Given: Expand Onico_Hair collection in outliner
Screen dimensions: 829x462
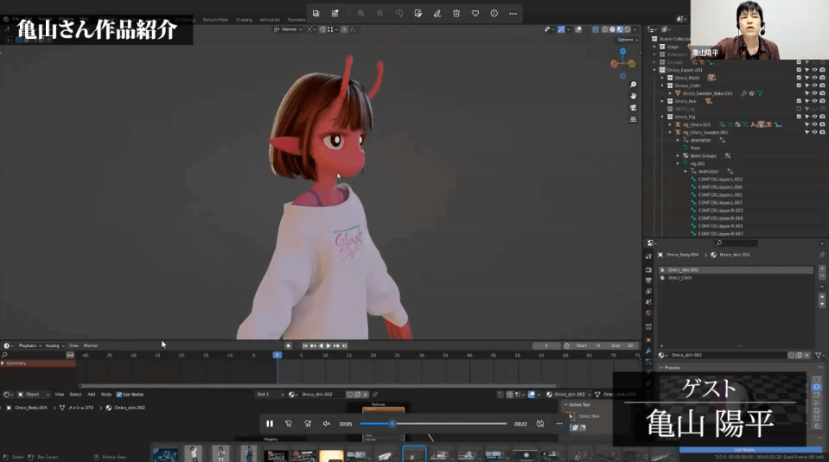Looking at the screenshot, I should [662, 101].
